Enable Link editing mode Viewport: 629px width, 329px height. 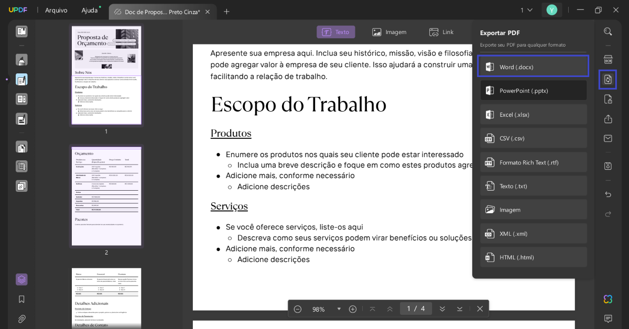(441, 32)
